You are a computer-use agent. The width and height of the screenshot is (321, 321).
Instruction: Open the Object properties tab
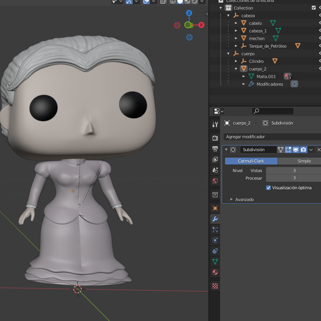click(x=215, y=208)
